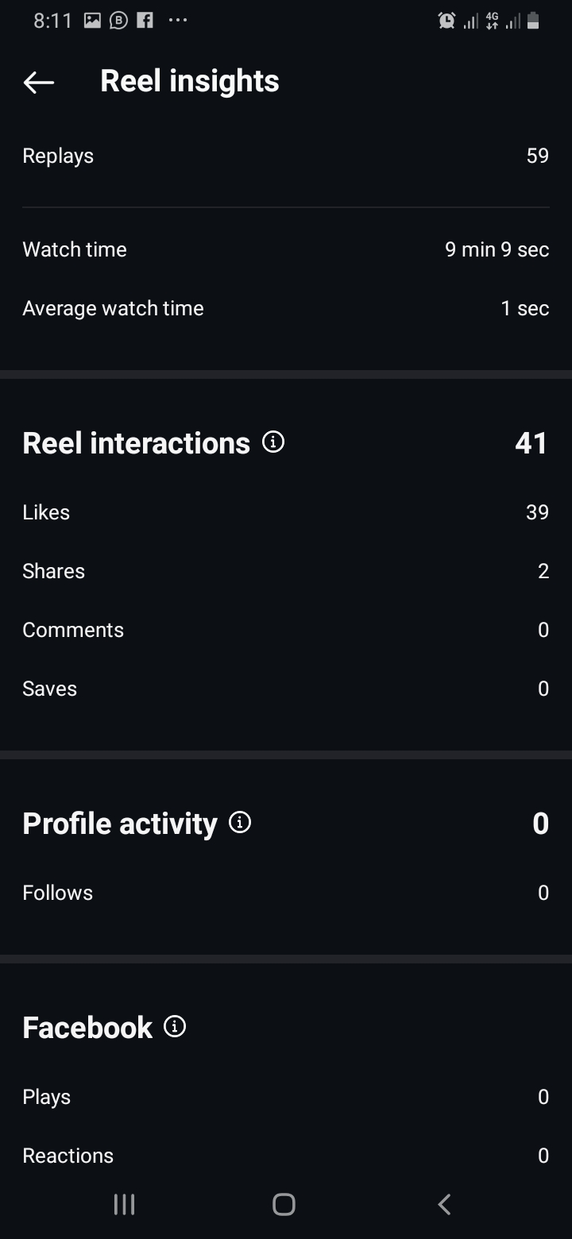
Task: Select the Watch time row
Action: (x=286, y=249)
